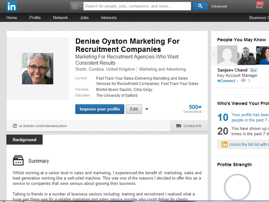Go to Home menu

[12, 18]
